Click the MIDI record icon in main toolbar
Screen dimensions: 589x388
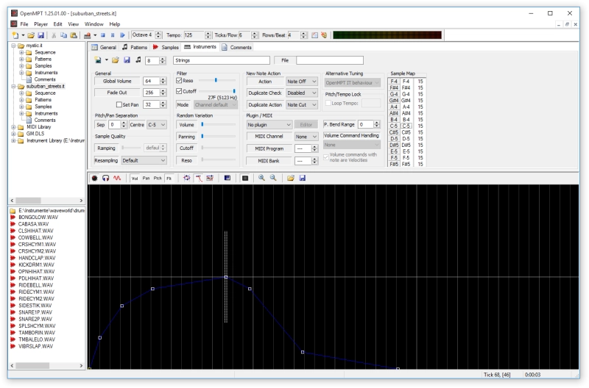point(87,35)
